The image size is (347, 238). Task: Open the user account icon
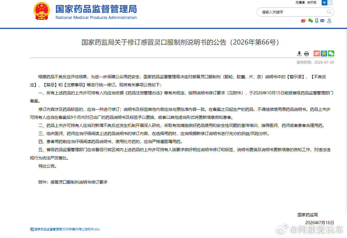(329, 21)
